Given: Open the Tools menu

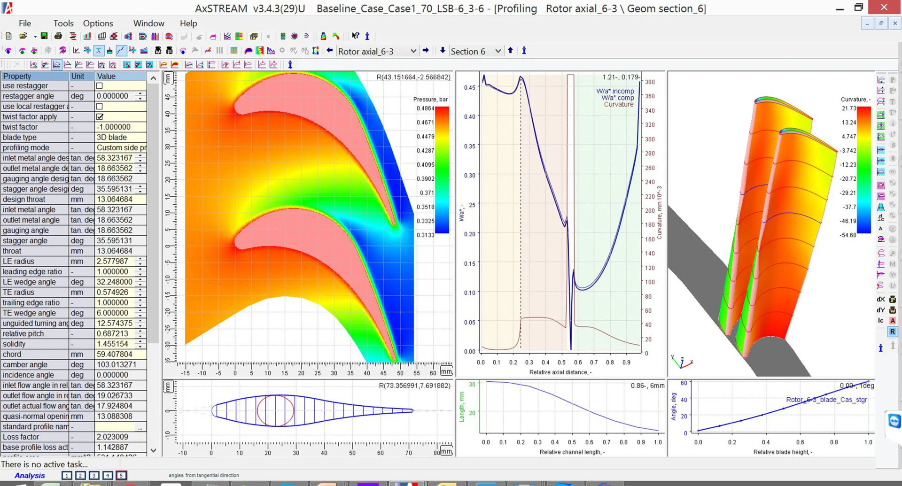Looking at the screenshot, I should (x=63, y=23).
